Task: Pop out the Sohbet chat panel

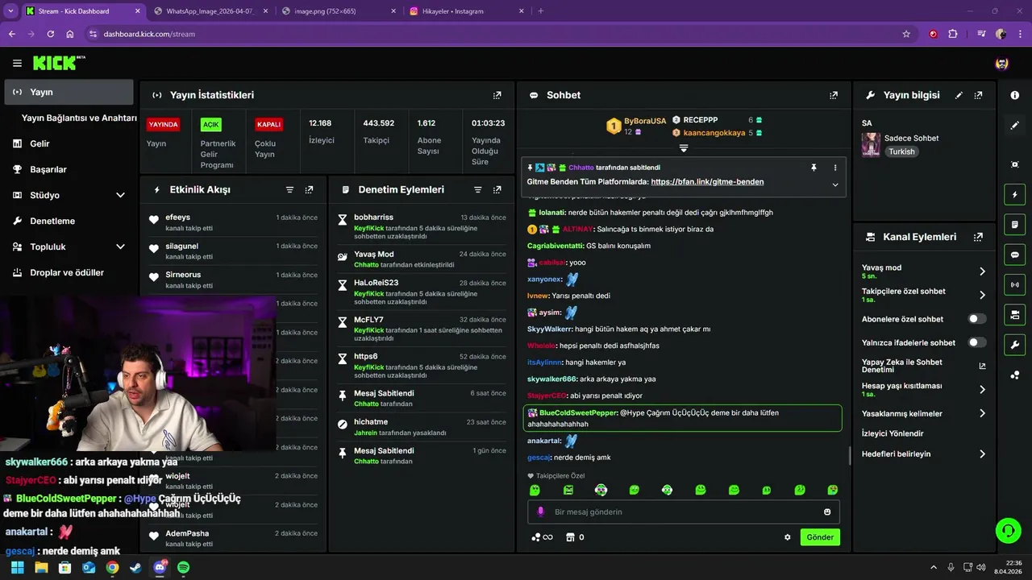Action: click(x=834, y=95)
